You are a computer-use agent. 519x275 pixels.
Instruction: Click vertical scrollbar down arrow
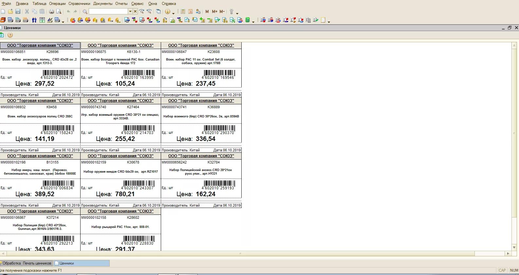point(514,248)
